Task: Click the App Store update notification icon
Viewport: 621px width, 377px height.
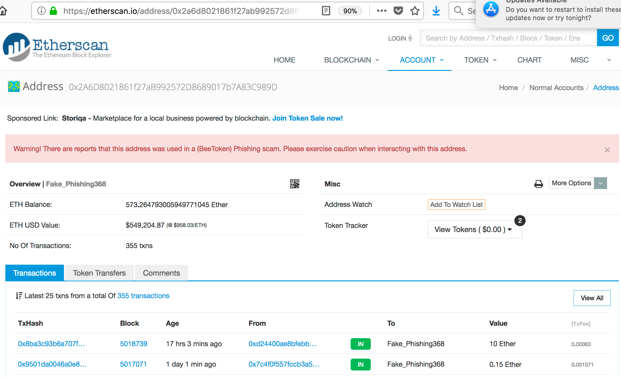Action: tap(491, 9)
